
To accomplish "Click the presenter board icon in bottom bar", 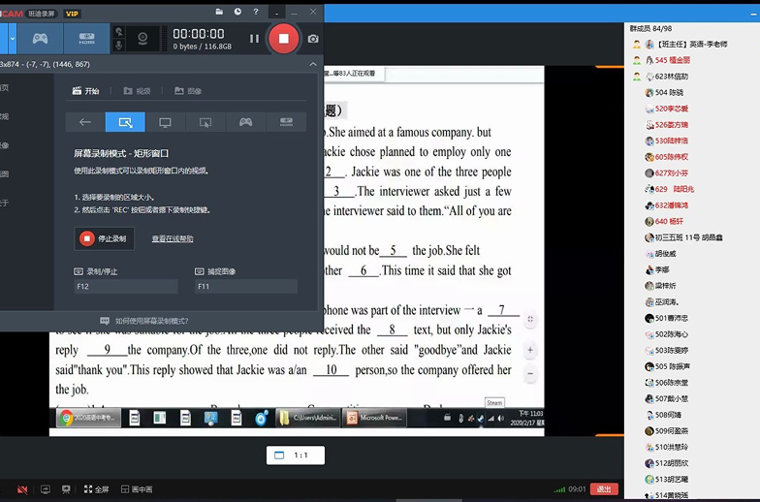I will pos(66,489).
